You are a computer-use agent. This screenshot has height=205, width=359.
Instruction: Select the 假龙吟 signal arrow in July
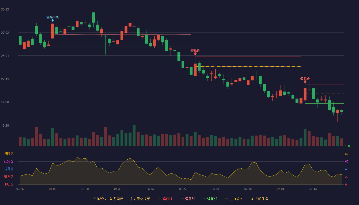click(x=305, y=82)
